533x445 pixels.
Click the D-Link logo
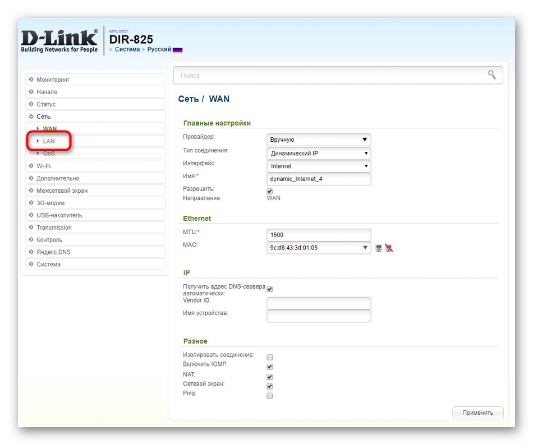point(59,41)
